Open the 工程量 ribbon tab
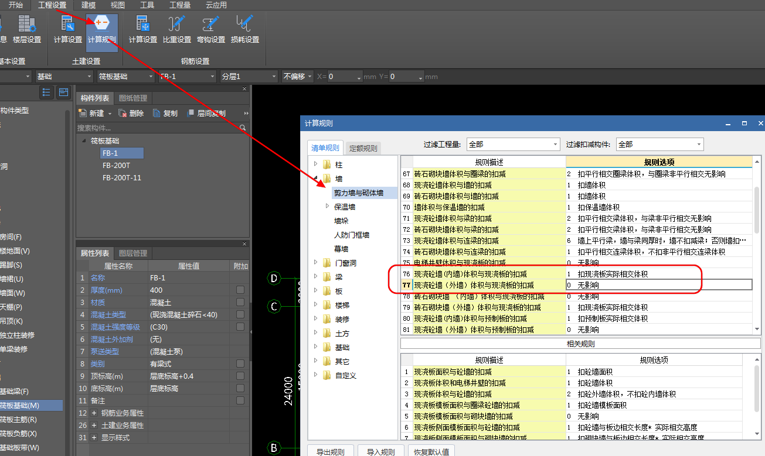 [x=180, y=5]
